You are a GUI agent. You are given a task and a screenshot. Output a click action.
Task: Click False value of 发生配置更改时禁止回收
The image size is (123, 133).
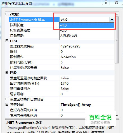pos(65,78)
